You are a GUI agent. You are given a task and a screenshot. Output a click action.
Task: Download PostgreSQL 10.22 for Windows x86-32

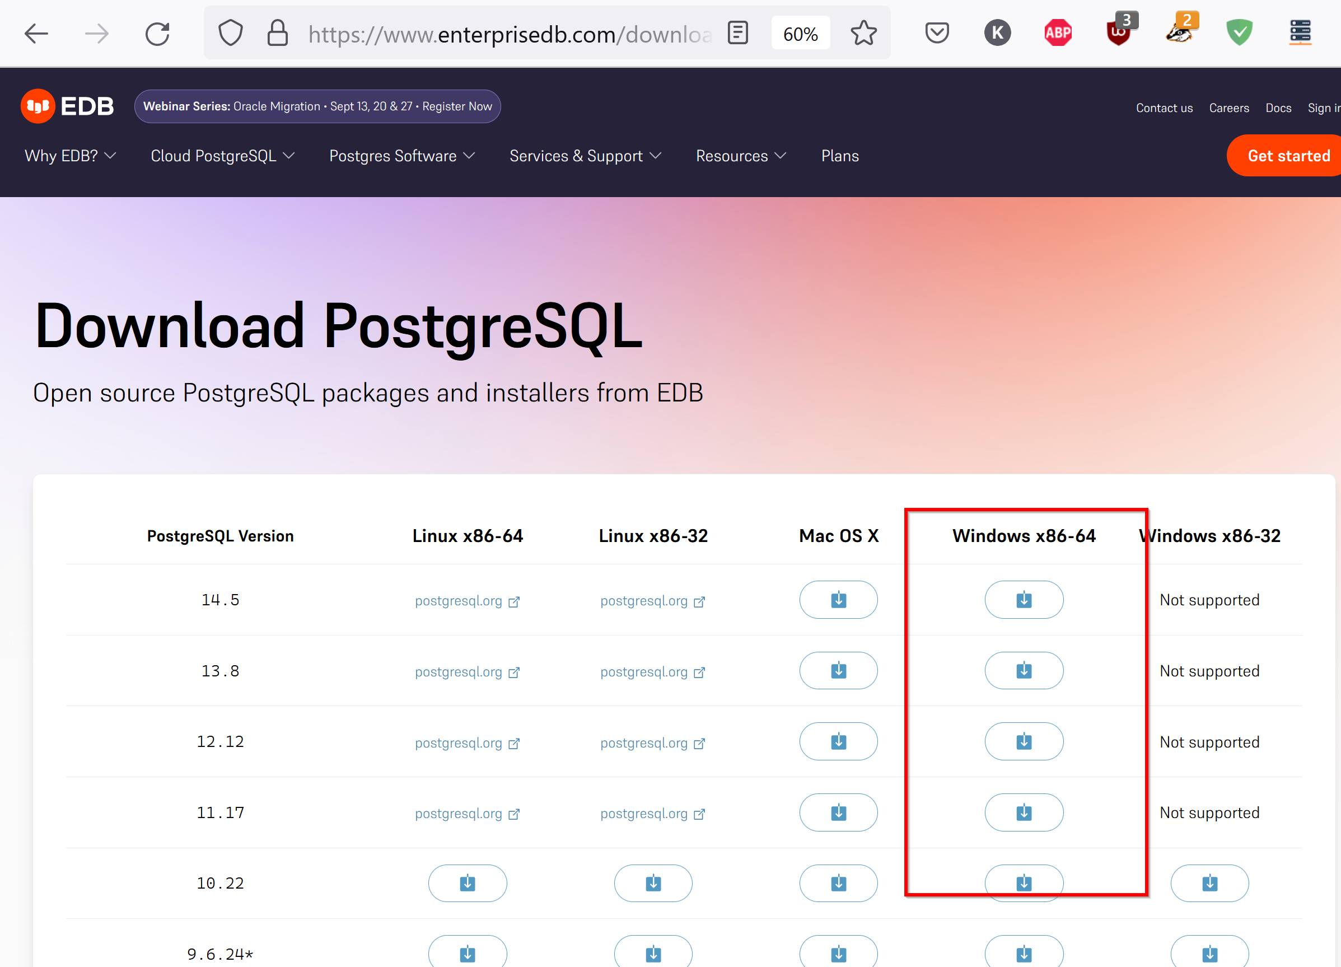[x=1210, y=884]
